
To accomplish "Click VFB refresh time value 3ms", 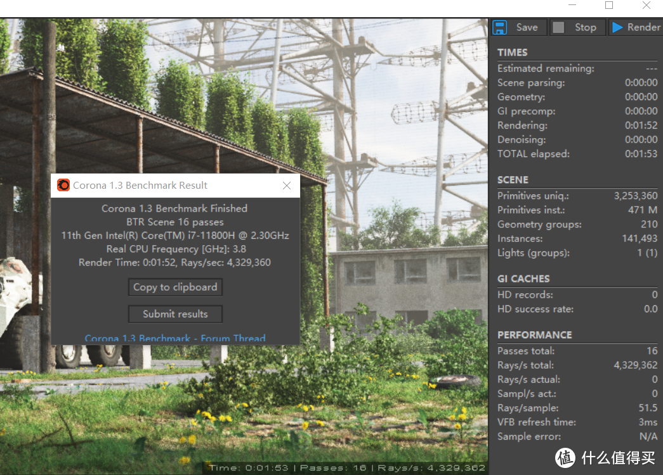I will coord(648,422).
